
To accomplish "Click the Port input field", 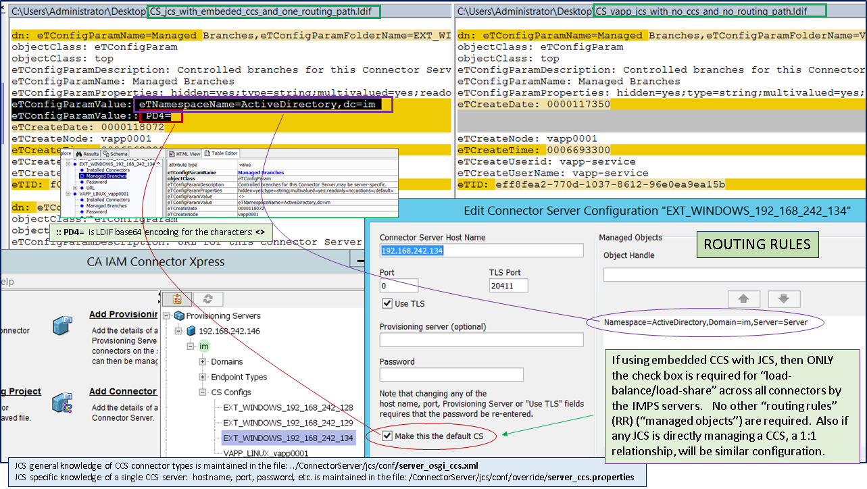I will (399, 286).
